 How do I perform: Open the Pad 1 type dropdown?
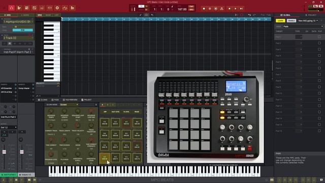(x=299, y=37)
